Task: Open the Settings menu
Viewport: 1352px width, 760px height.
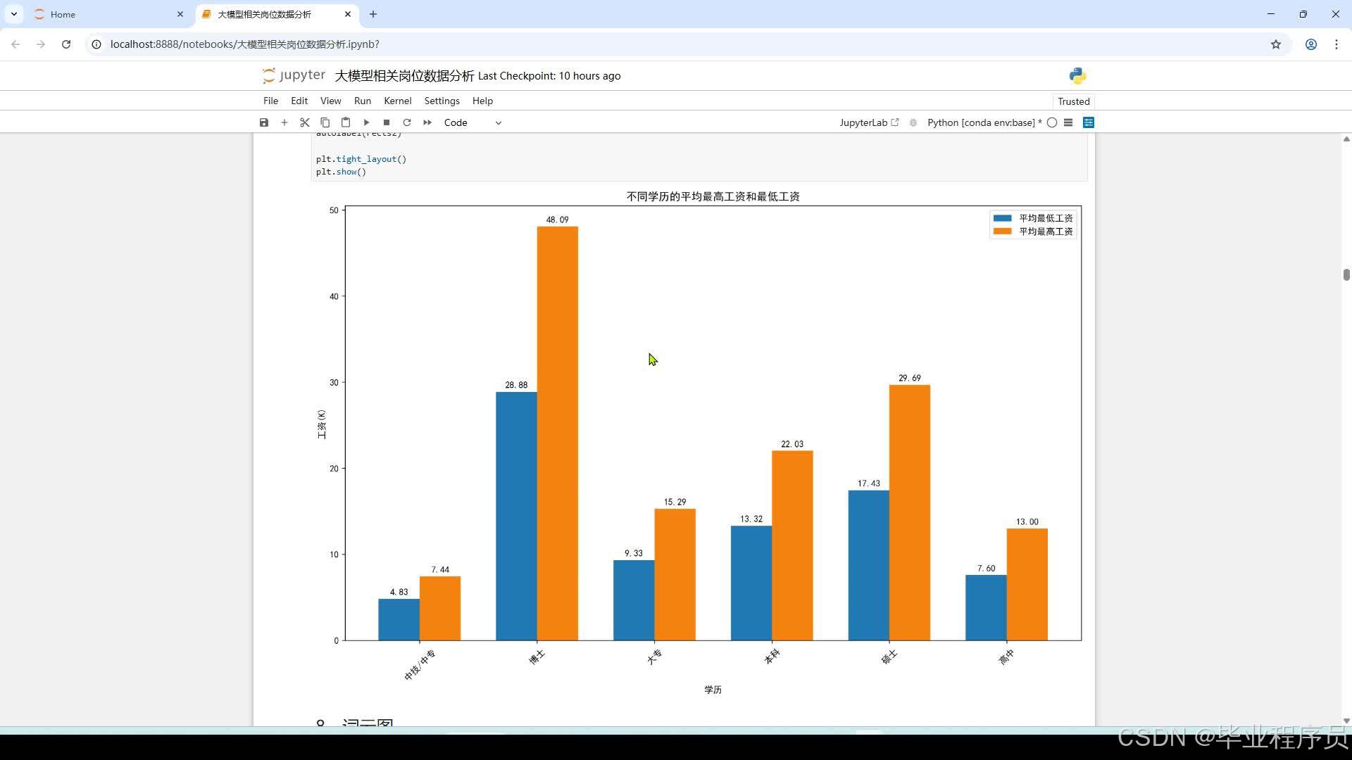Action: [x=442, y=101]
